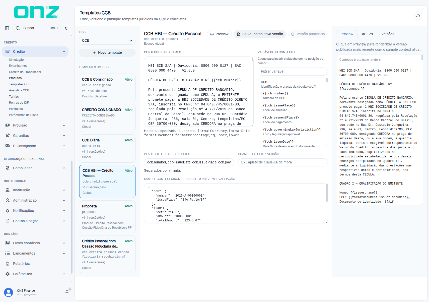Click the ONZ logo

click(x=36, y=12)
